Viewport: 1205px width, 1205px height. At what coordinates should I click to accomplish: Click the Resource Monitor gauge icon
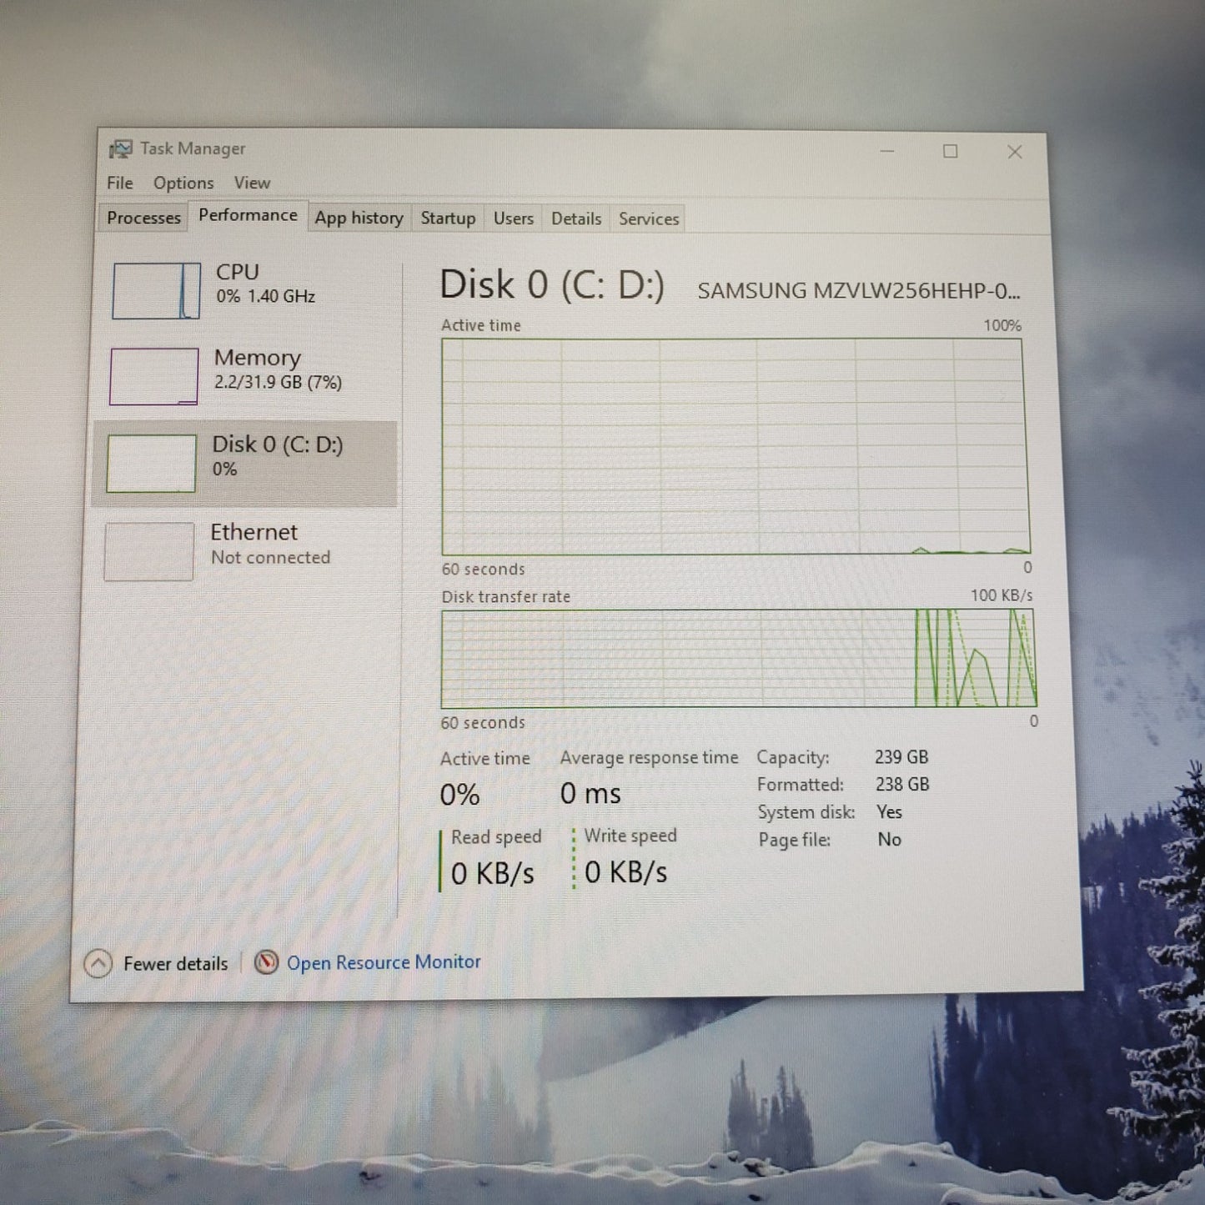click(266, 962)
